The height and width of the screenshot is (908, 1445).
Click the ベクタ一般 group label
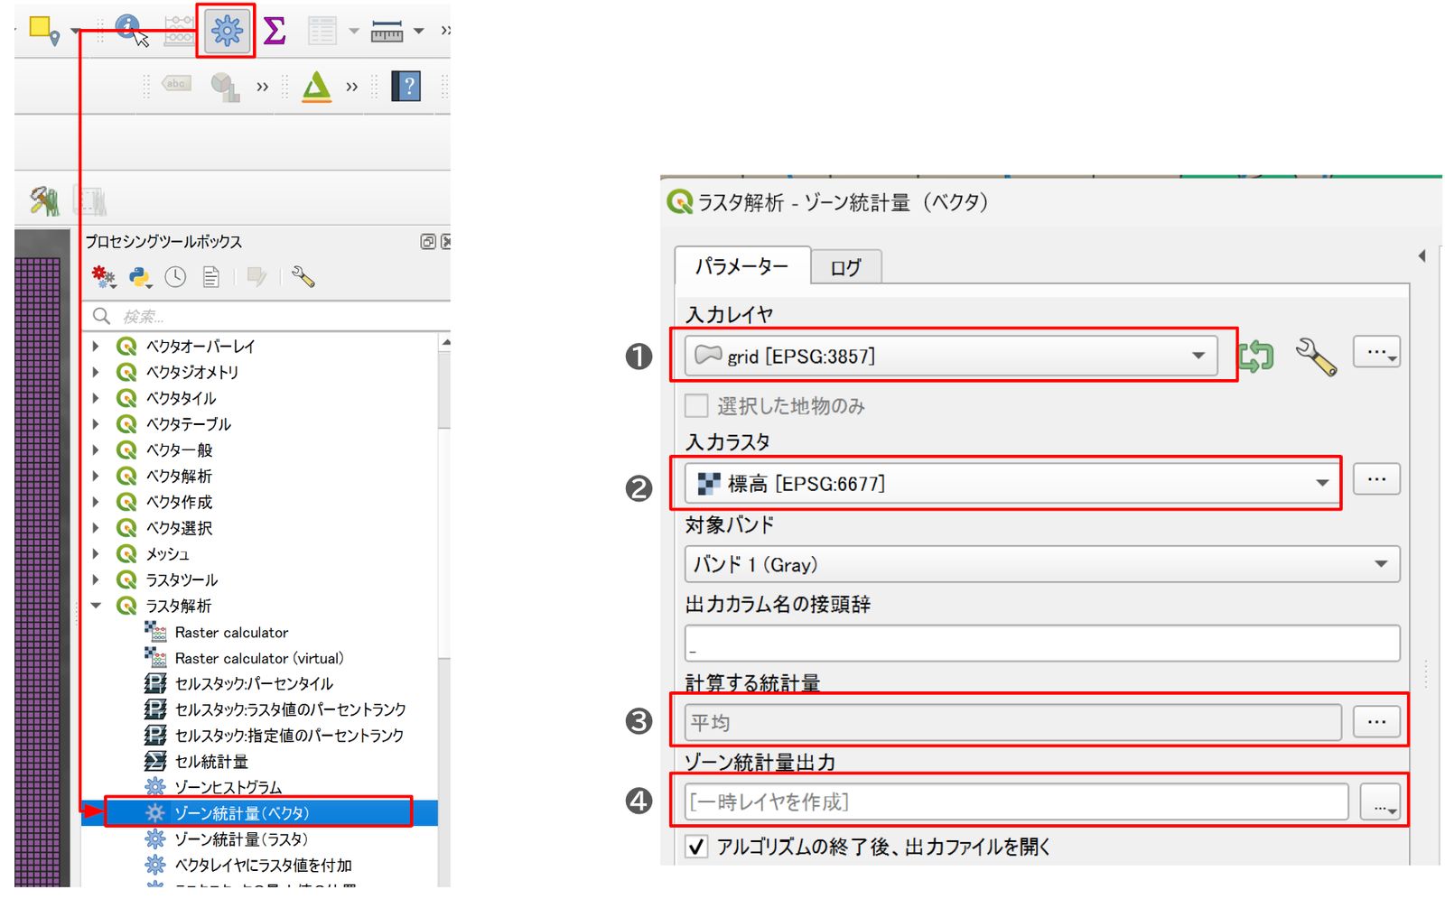[179, 450]
